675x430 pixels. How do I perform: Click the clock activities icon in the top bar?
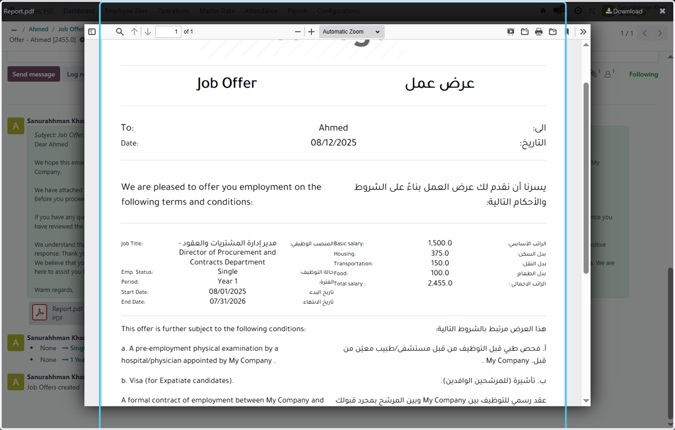[578, 11]
